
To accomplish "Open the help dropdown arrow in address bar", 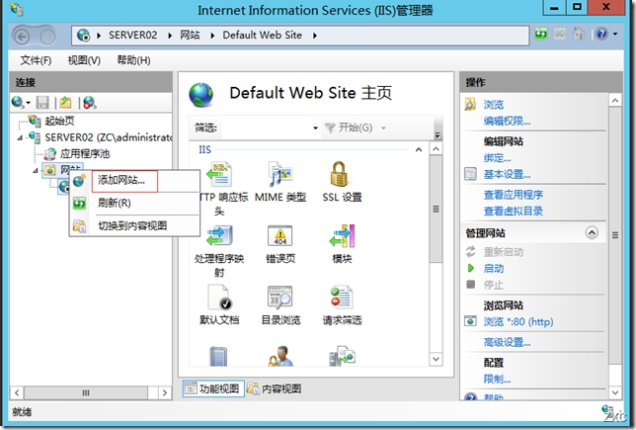I will pos(615,35).
